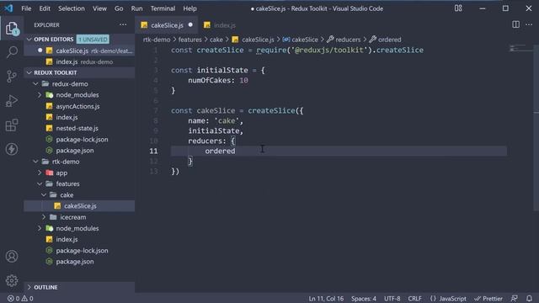Click unsaved dot on cakeSlice.js tab

click(190, 24)
